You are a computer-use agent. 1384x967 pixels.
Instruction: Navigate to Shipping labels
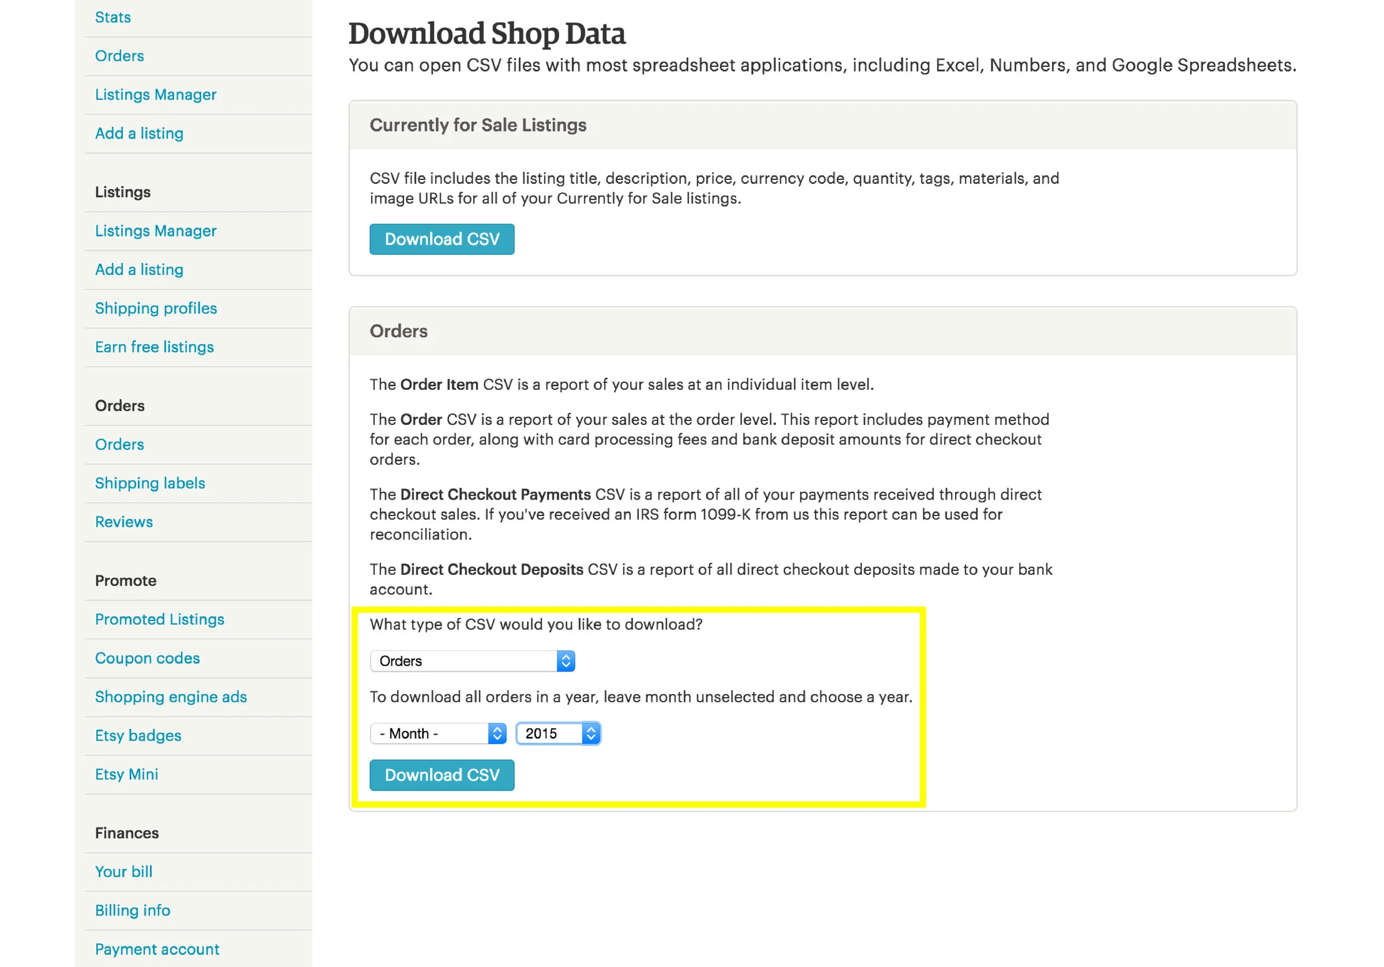tap(150, 483)
